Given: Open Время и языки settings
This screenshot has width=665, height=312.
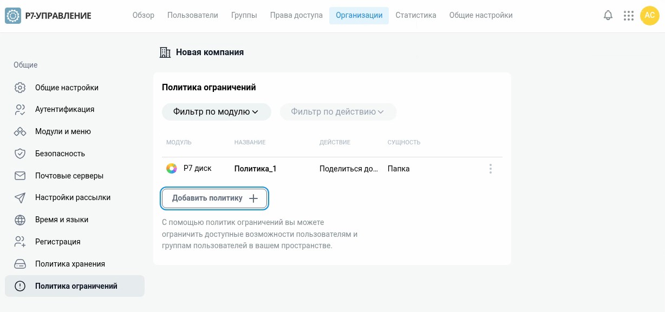Looking at the screenshot, I should click(x=75, y=220).
